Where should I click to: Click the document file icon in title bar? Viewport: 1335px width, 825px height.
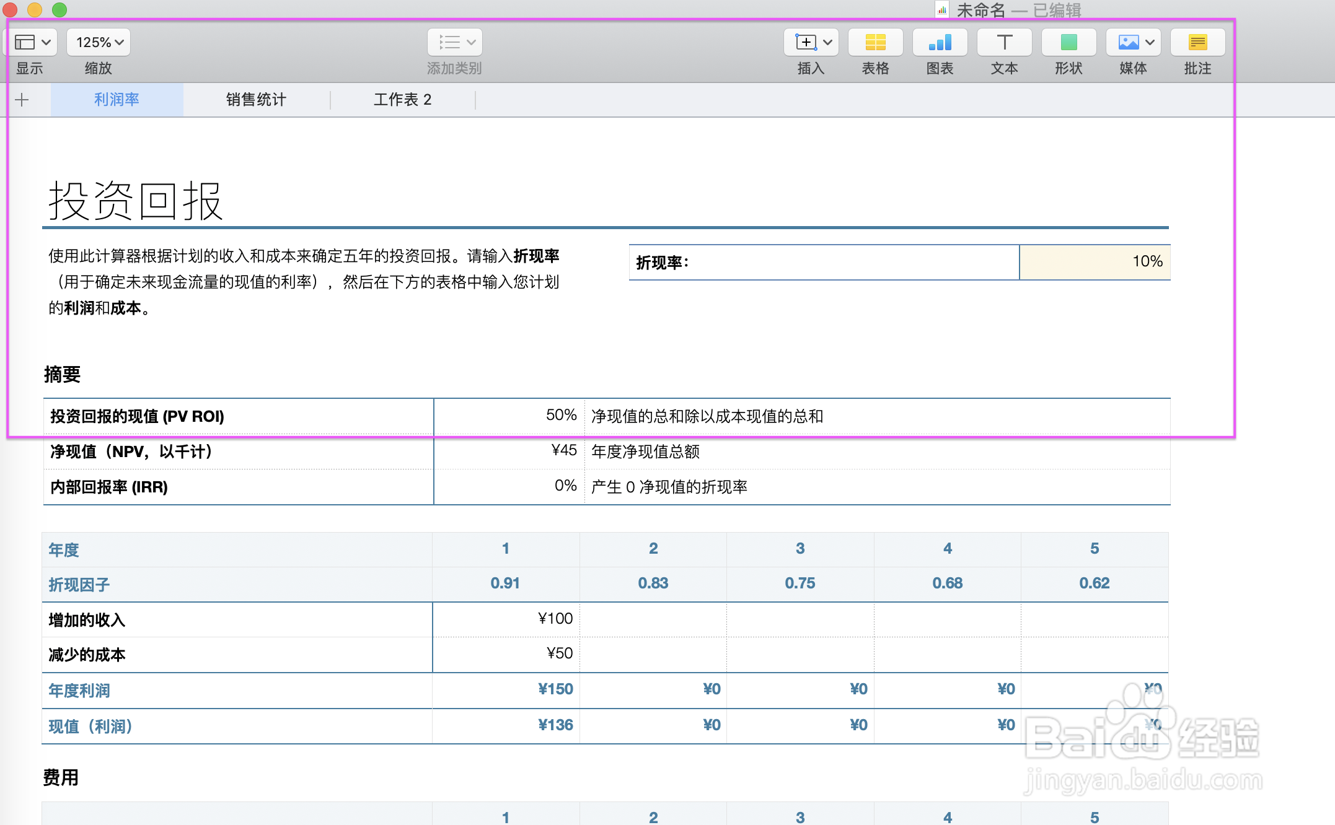click(x=942, y=10)
